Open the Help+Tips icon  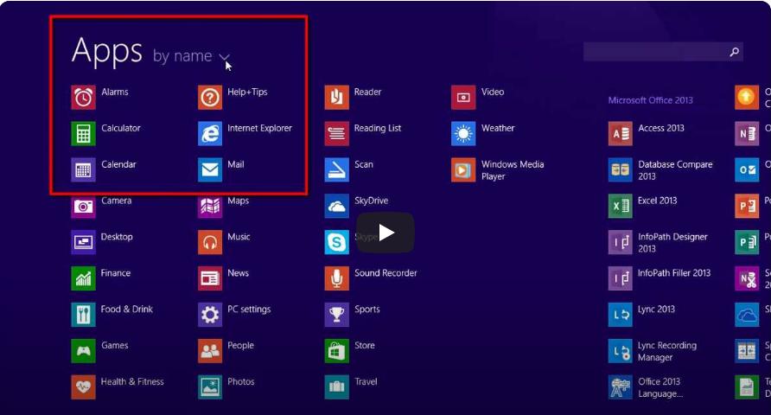tap(210, 98)
